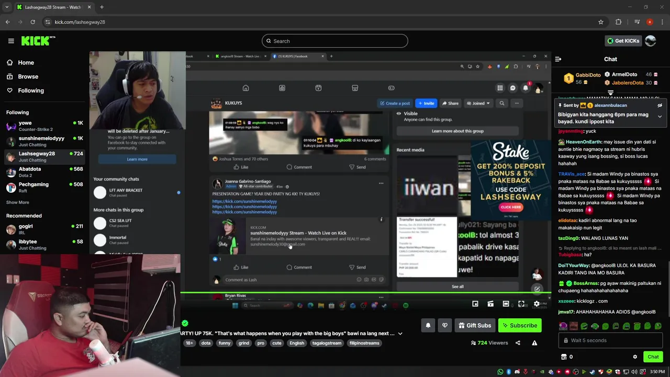Open GabbiDoto top gifter entry
The image size is (670, 377).
(582, 79)
